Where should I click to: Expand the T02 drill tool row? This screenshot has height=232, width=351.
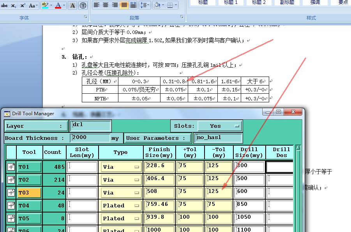click(11, 180)
